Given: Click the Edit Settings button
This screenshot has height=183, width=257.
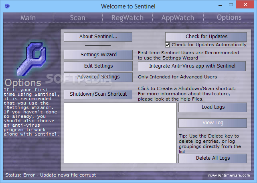Looking at the screenshot, I should click(98, 66).
